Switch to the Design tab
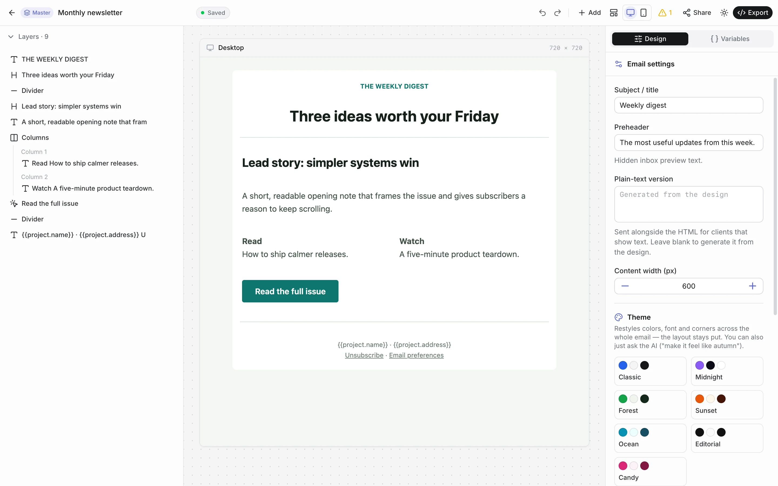Screen dimensions: 778x486 (x=650, y=39)
